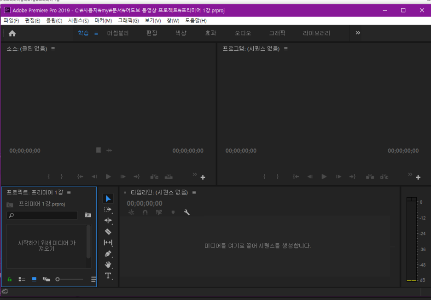
Task: Click Program monitor Extract button
Action: pyautogui.click(x=384, y=176)
